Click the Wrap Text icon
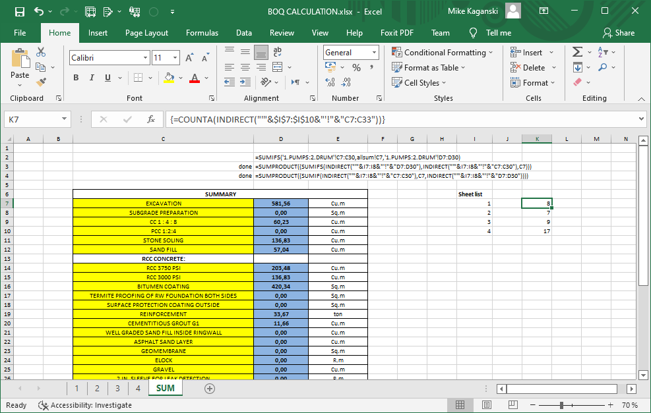This screenshot has height=413, width=651. (x=277, y=52)
